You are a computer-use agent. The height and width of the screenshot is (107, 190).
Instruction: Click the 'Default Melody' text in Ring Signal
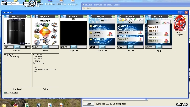point(13,57)
